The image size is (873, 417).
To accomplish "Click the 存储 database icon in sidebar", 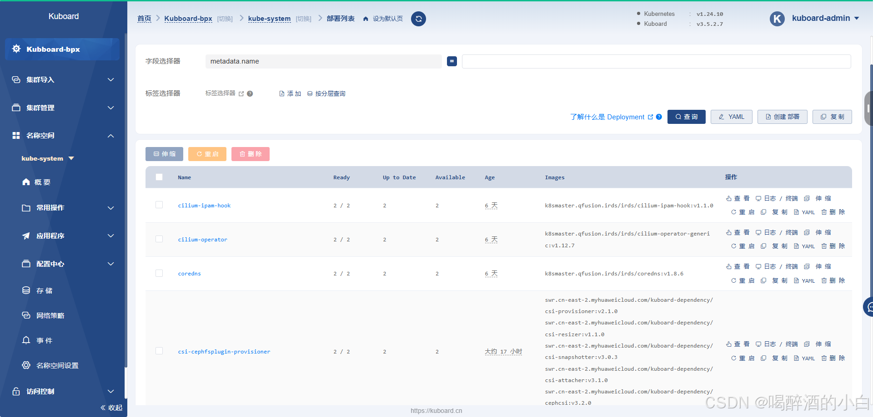I will click(x=26, y=290).
